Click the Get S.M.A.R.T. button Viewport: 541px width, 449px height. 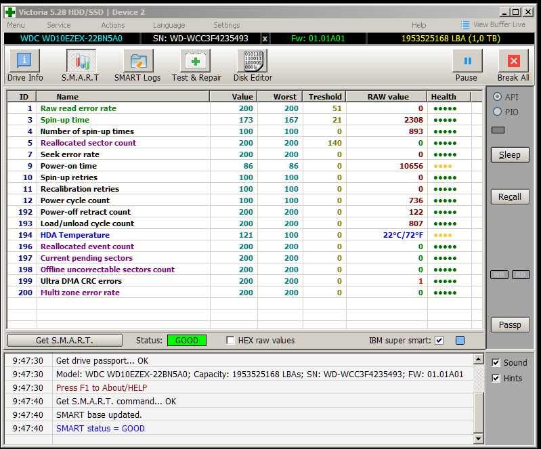point(64,340)
